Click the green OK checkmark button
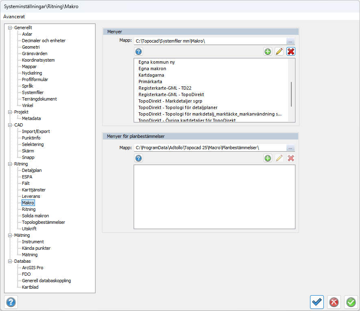This screenshot has height=311, width=360. click(350, 302)
